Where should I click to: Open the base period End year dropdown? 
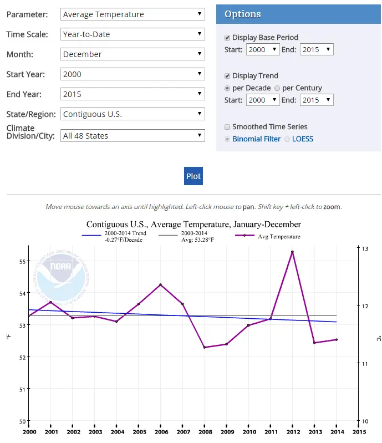tap(316, 50)
